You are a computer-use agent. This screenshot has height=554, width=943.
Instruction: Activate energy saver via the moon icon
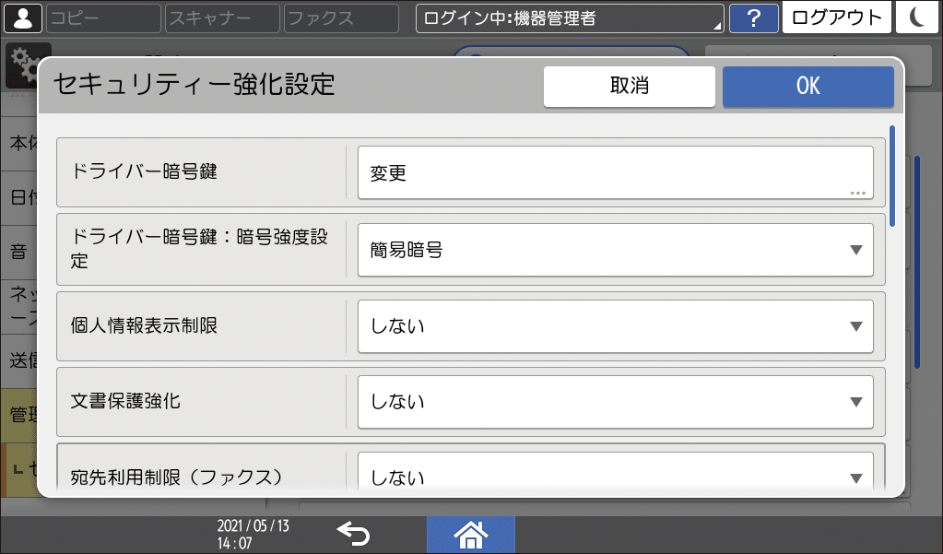[x=916, y=18]
